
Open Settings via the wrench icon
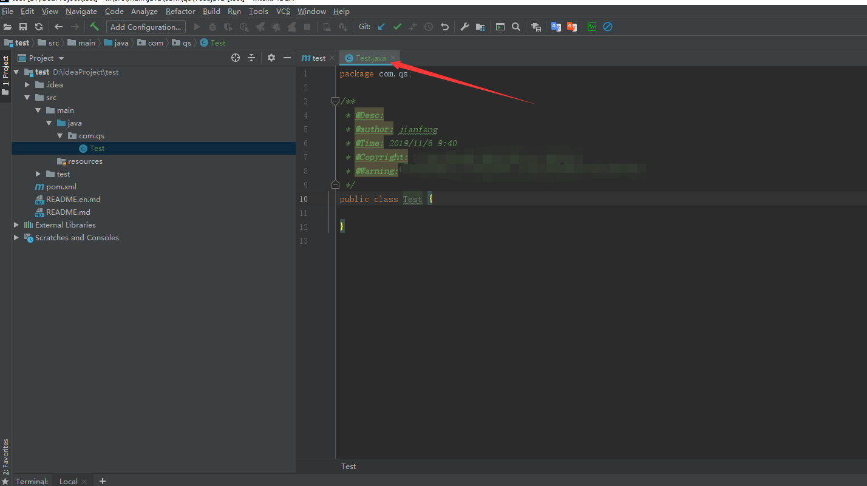tap(464, 27)
